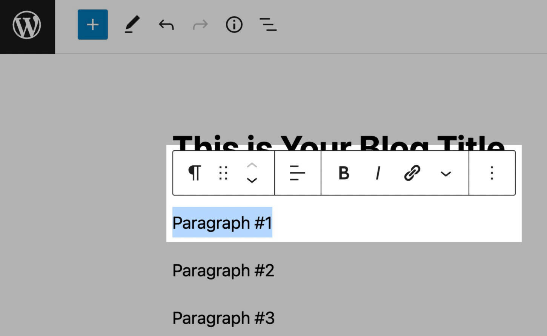Open the block inserter with the plus icon
The image size is (547, 336).
(x=92, y=24)
